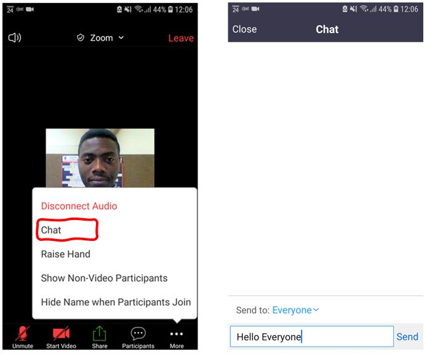
Task: Open the Send to Everyone dropdown
Action: click(x=296, y=310)
